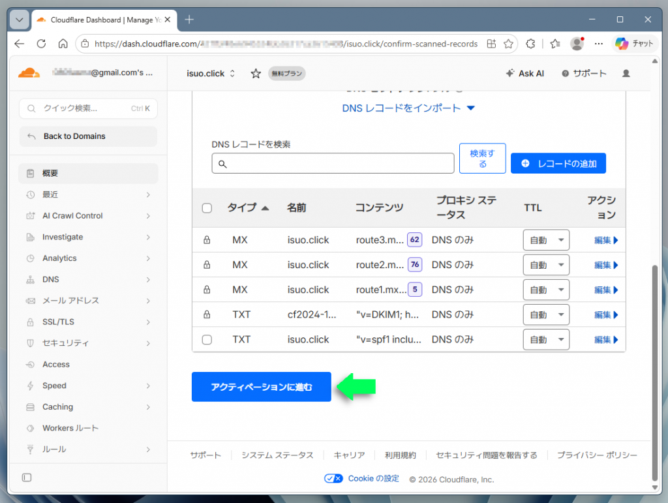Open favorites list icon in toolbar
668x503 pixels.
[x=555, y=44]
